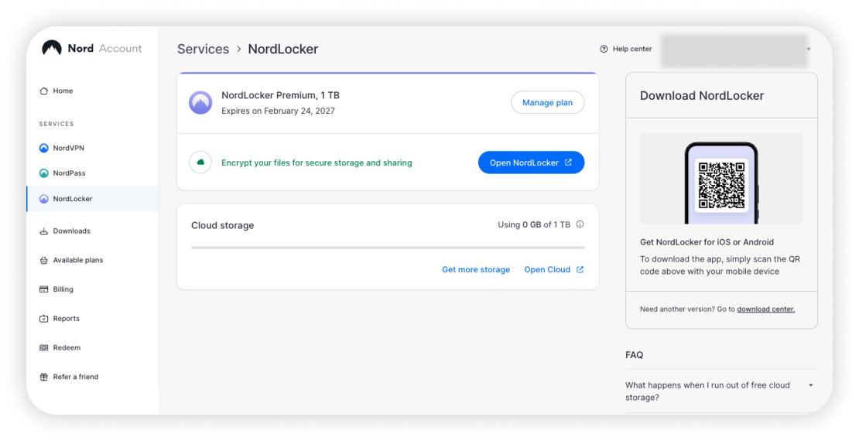Click Services in the breadcrumb
859x441 pixels.
pos(204,49)
